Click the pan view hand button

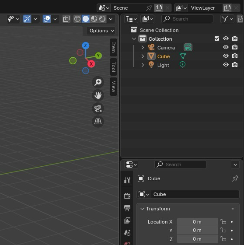point(98,95)
